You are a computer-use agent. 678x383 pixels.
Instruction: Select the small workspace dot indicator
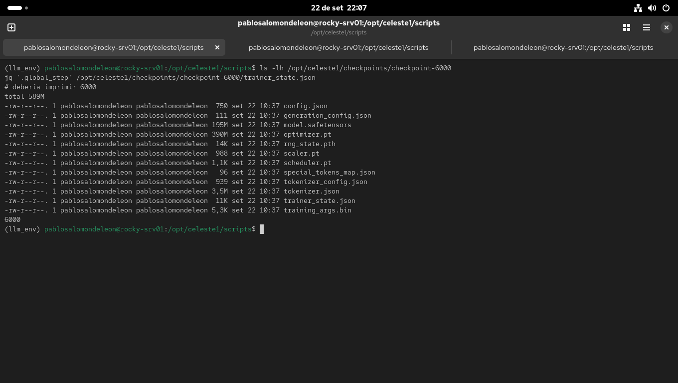(26, 8)
